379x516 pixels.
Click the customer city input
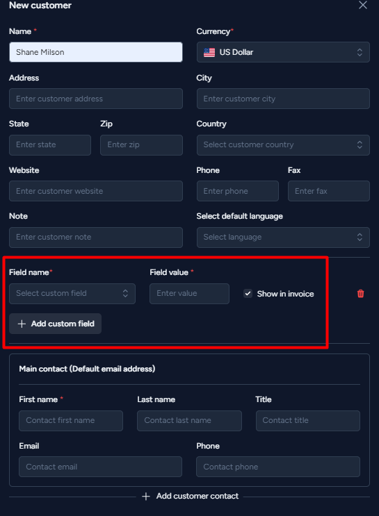pos(283,99)
